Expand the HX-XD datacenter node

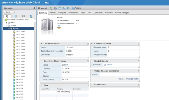point(7,23)
